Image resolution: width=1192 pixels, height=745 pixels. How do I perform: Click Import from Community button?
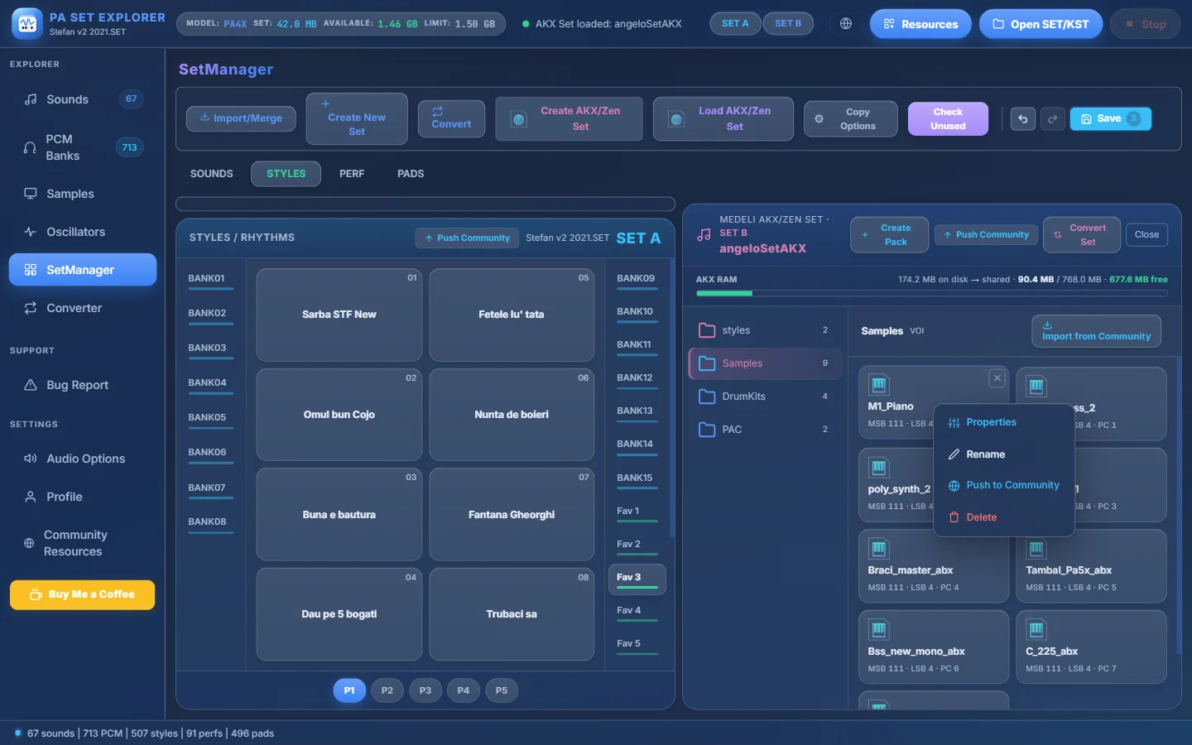[1096, 331]
